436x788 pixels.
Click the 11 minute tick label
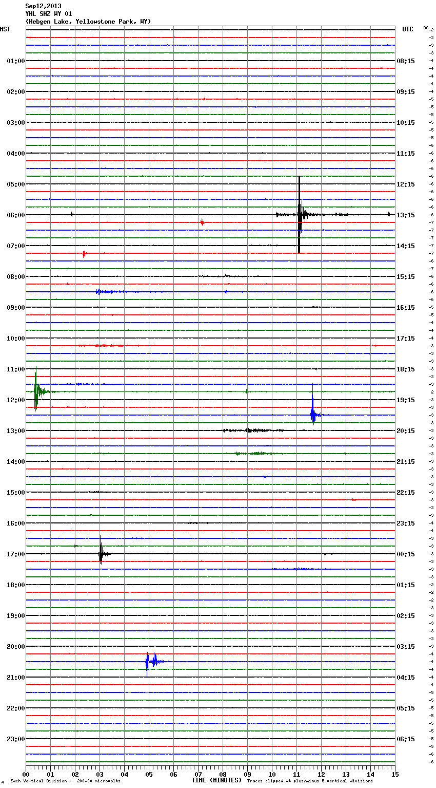296,774
